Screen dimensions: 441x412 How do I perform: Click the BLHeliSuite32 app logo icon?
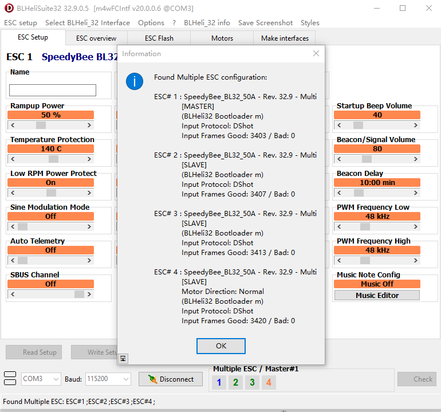tap(9, 8)
